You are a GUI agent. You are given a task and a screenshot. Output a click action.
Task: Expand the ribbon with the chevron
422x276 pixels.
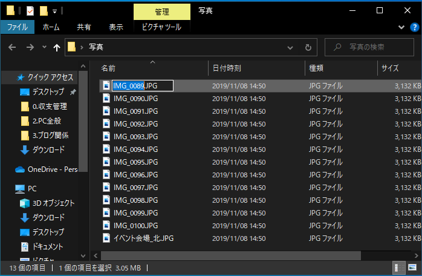click(x=401, y=27)
